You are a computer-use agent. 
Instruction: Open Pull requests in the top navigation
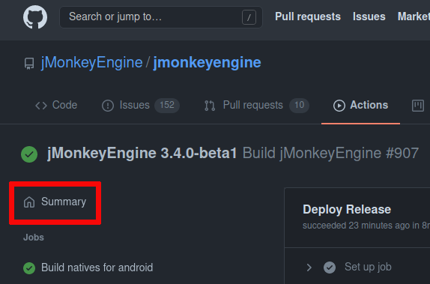point(308,16)
